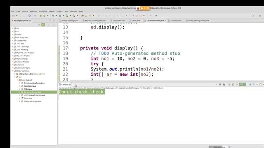Viewport: 264px width, 148px height.
Task: Switch to the ArrayLearningDemo.java editor tab
Action: [197, 21]
